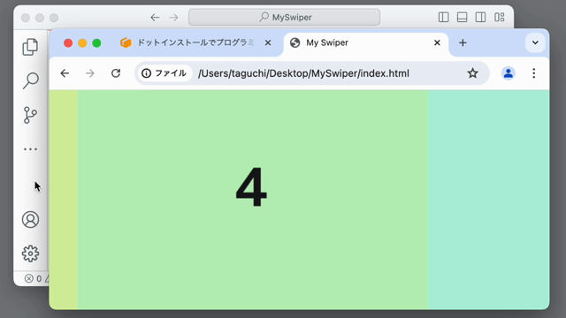
Task: Click the address bar URL text
Action: coord(303,73)
